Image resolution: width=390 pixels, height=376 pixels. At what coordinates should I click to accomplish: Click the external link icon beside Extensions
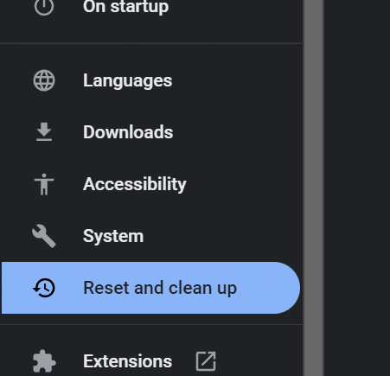point(206,361)
